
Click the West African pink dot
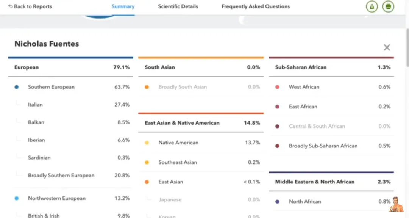click(x=278, y=87)
